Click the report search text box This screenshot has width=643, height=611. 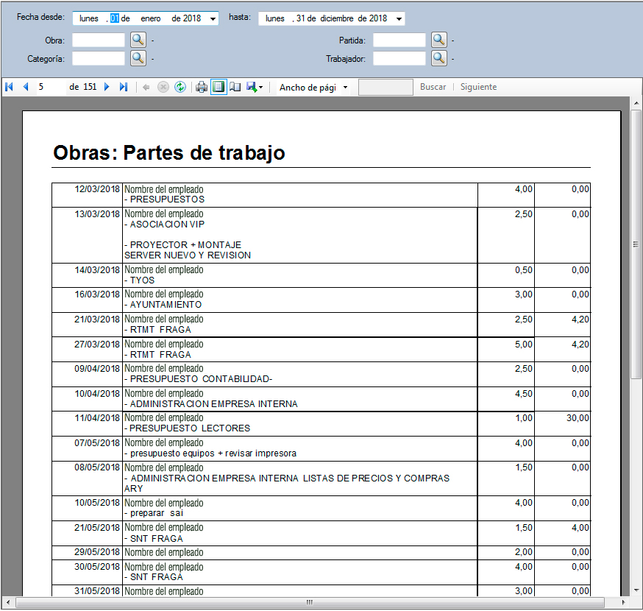(386, 87)
